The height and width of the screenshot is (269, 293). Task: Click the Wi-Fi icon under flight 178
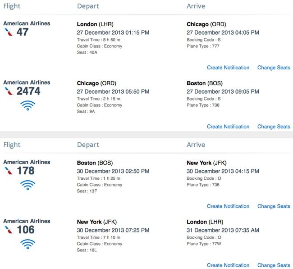(27, 185)
